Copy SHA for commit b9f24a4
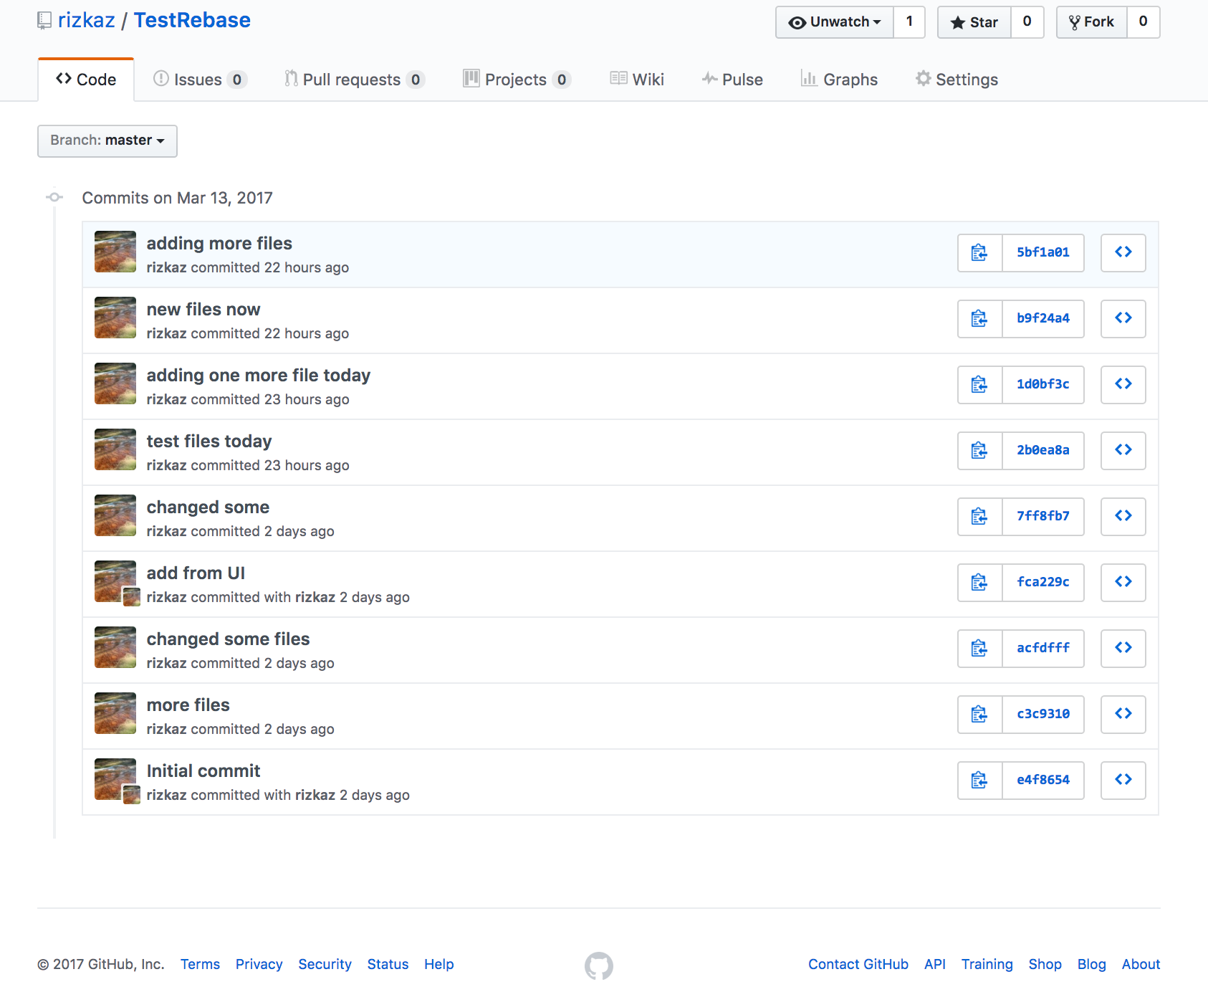 click(979, 319)
